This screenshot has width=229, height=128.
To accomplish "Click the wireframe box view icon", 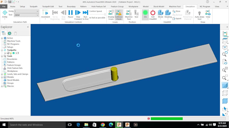I will [x=225, y=41].
